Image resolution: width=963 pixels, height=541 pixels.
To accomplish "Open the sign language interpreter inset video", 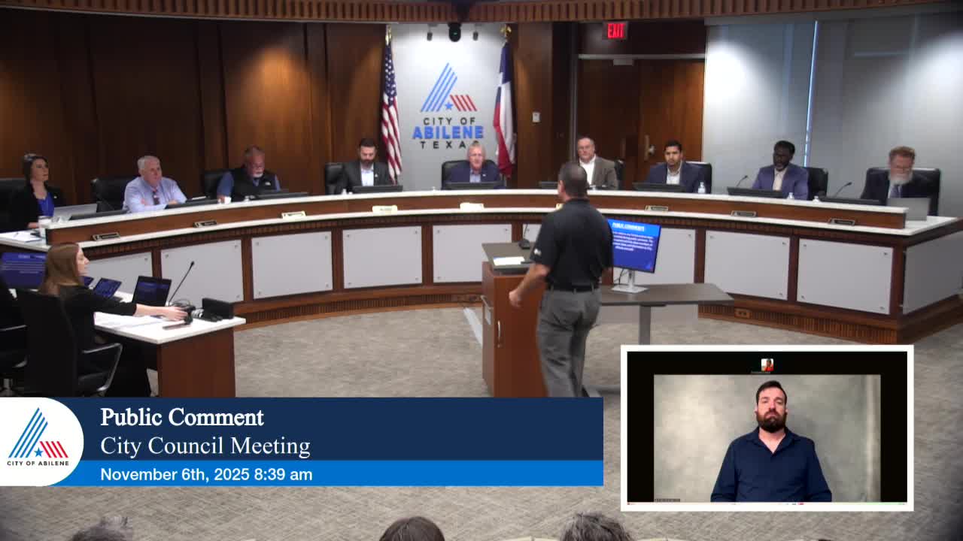I will click(767, 428).
